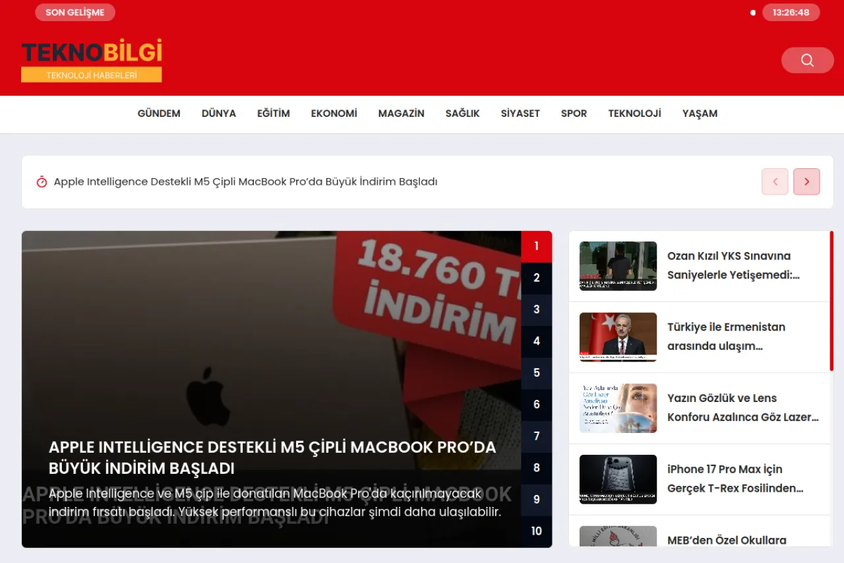Click the Türkiye-Ermenistan story thumbnail
Image resolution: width=844 pixels, height=563 pixels.
point(618,337)
